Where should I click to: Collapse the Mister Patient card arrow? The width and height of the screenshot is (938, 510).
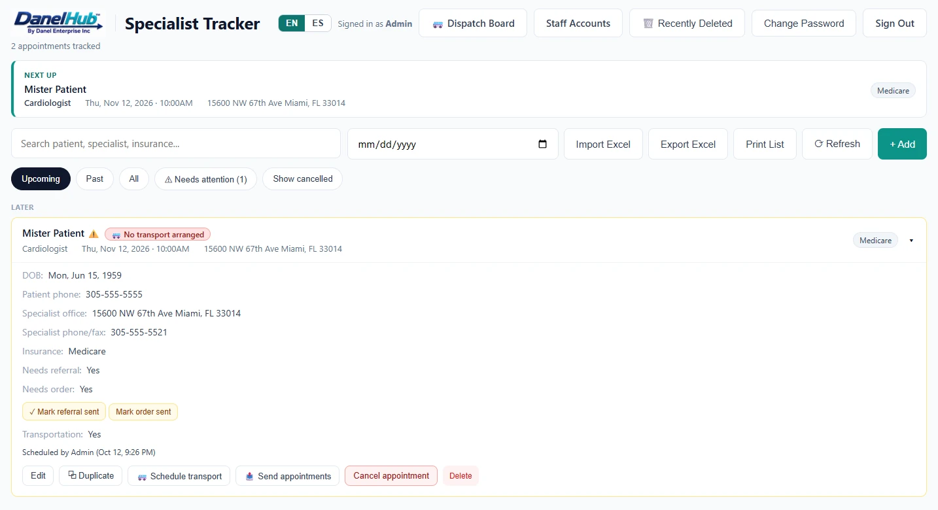[x=911, y=241]
